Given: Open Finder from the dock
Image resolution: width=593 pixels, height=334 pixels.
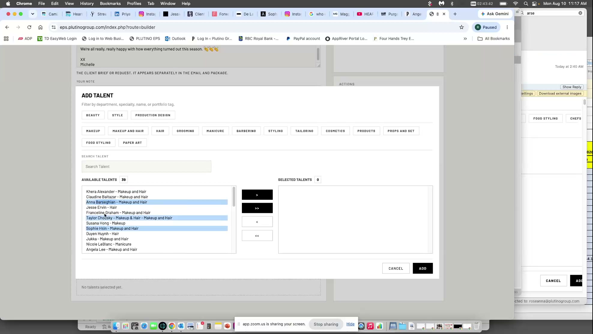Looking at the screenshot, I should tap(116, 326).
